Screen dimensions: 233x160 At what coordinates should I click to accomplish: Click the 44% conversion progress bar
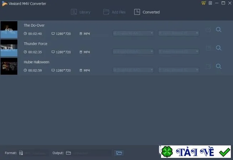click(9, 34)
